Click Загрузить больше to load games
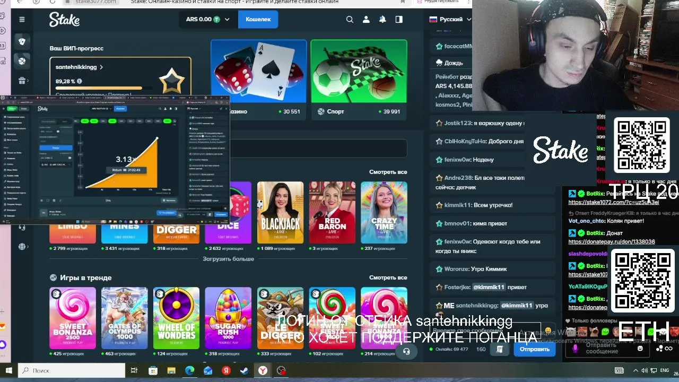This screenshot has height=382, width=679. pos(228,259)
